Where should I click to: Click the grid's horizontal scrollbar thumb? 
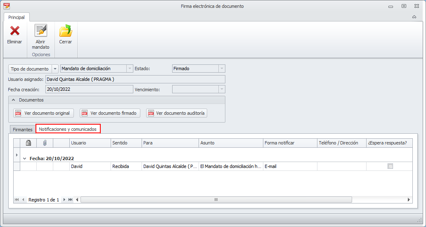[x=216, y=199]
